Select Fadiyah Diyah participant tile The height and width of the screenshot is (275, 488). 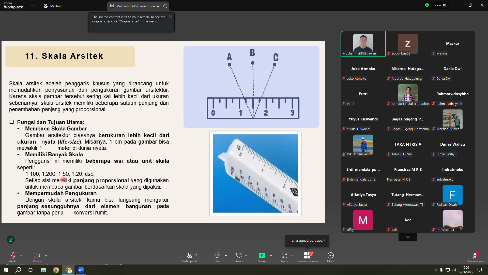coord(453,195)
